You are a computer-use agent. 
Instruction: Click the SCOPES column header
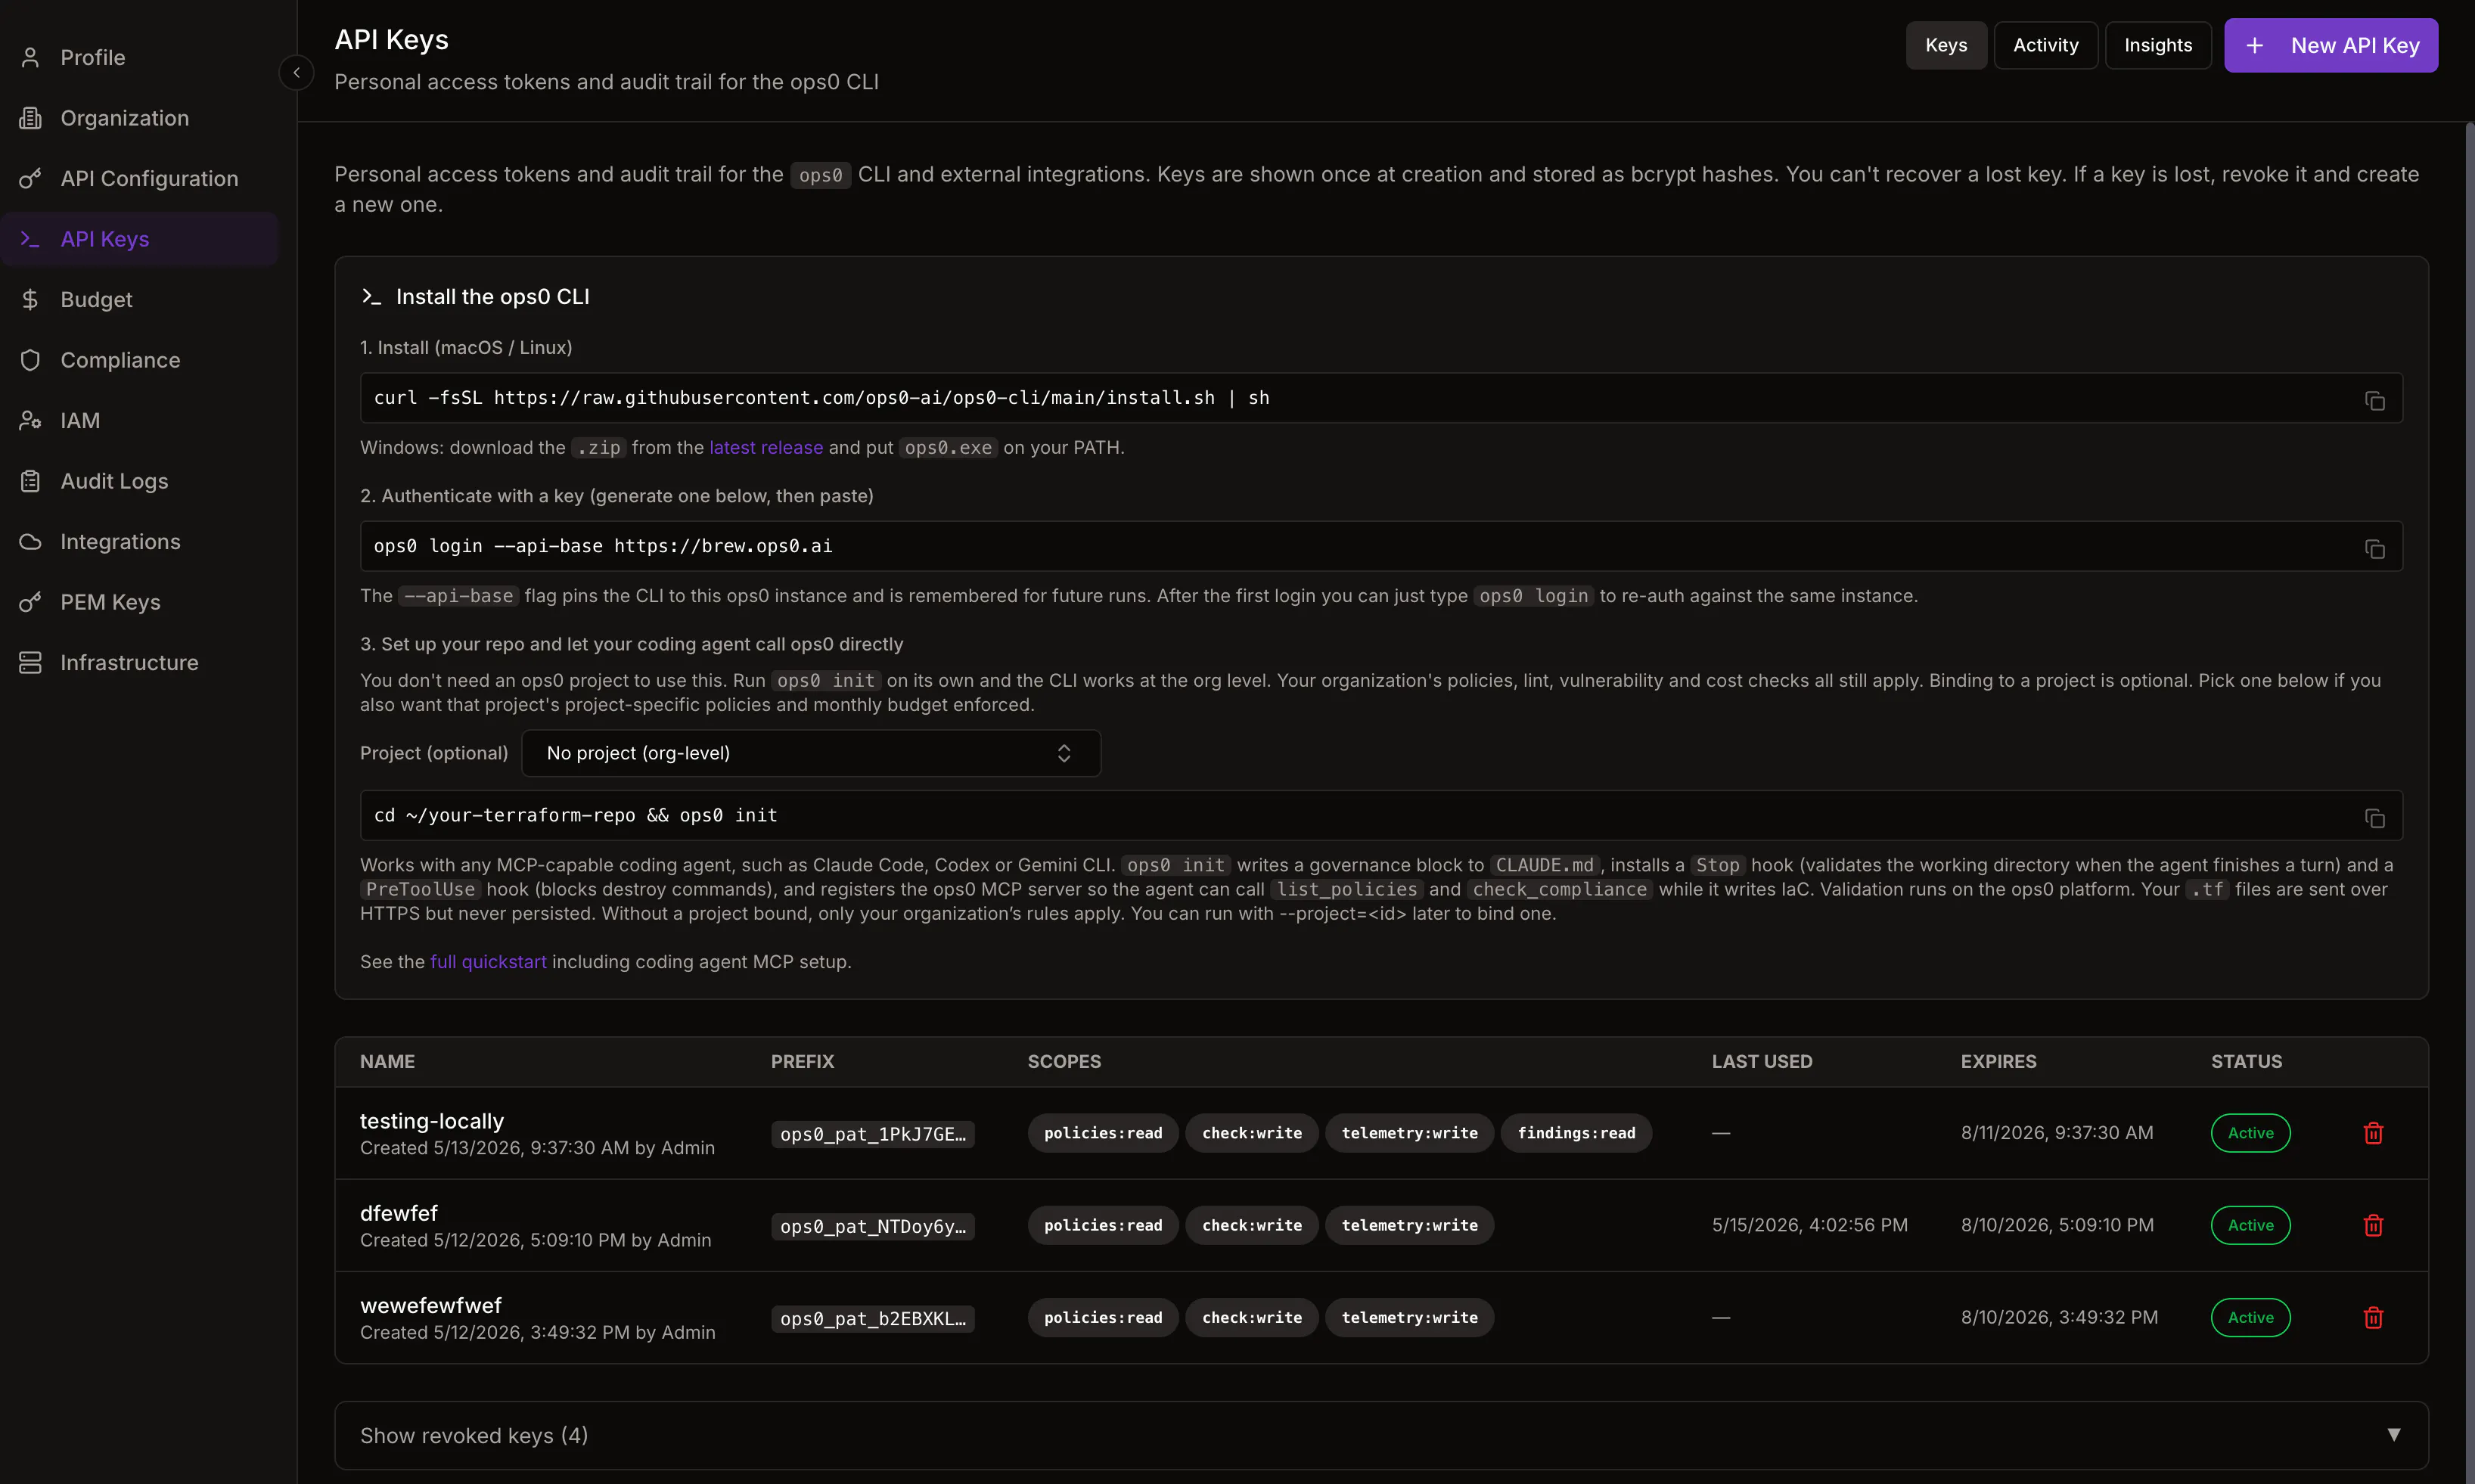tap(1064, 1062)
